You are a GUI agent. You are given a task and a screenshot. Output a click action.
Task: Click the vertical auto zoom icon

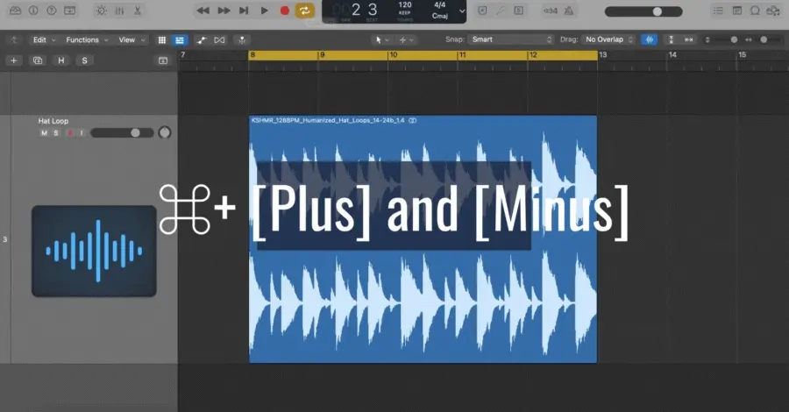coord(672,39)
